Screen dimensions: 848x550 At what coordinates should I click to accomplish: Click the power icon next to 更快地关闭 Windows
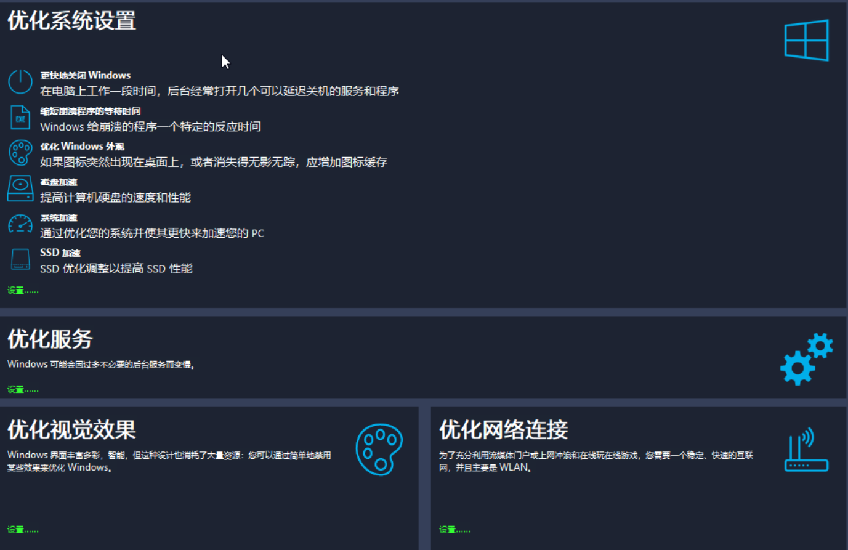(20, 82)
